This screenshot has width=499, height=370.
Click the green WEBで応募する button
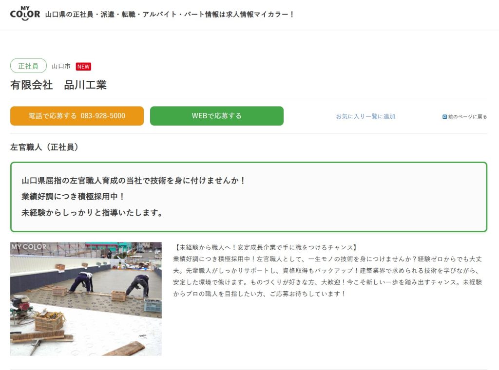click(217, 116)
